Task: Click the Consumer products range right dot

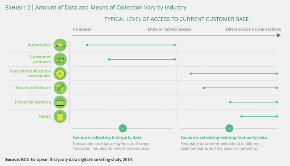Action: click(174, 59)
